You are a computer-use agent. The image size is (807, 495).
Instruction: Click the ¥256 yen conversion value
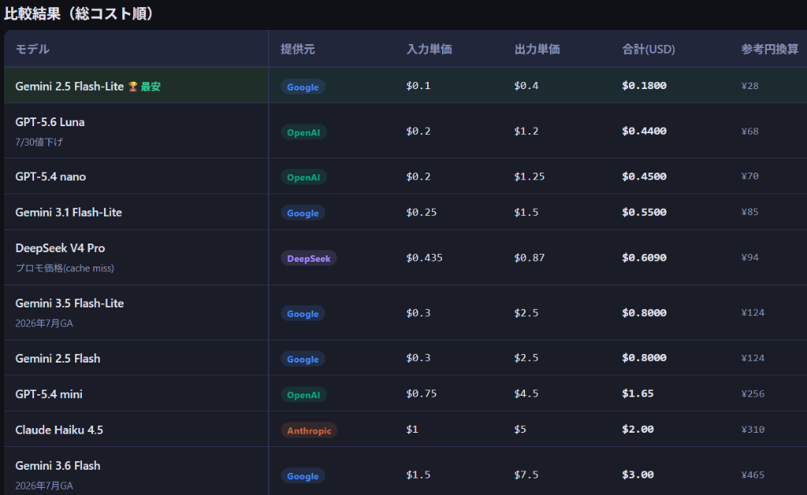(x=753, y=393)
